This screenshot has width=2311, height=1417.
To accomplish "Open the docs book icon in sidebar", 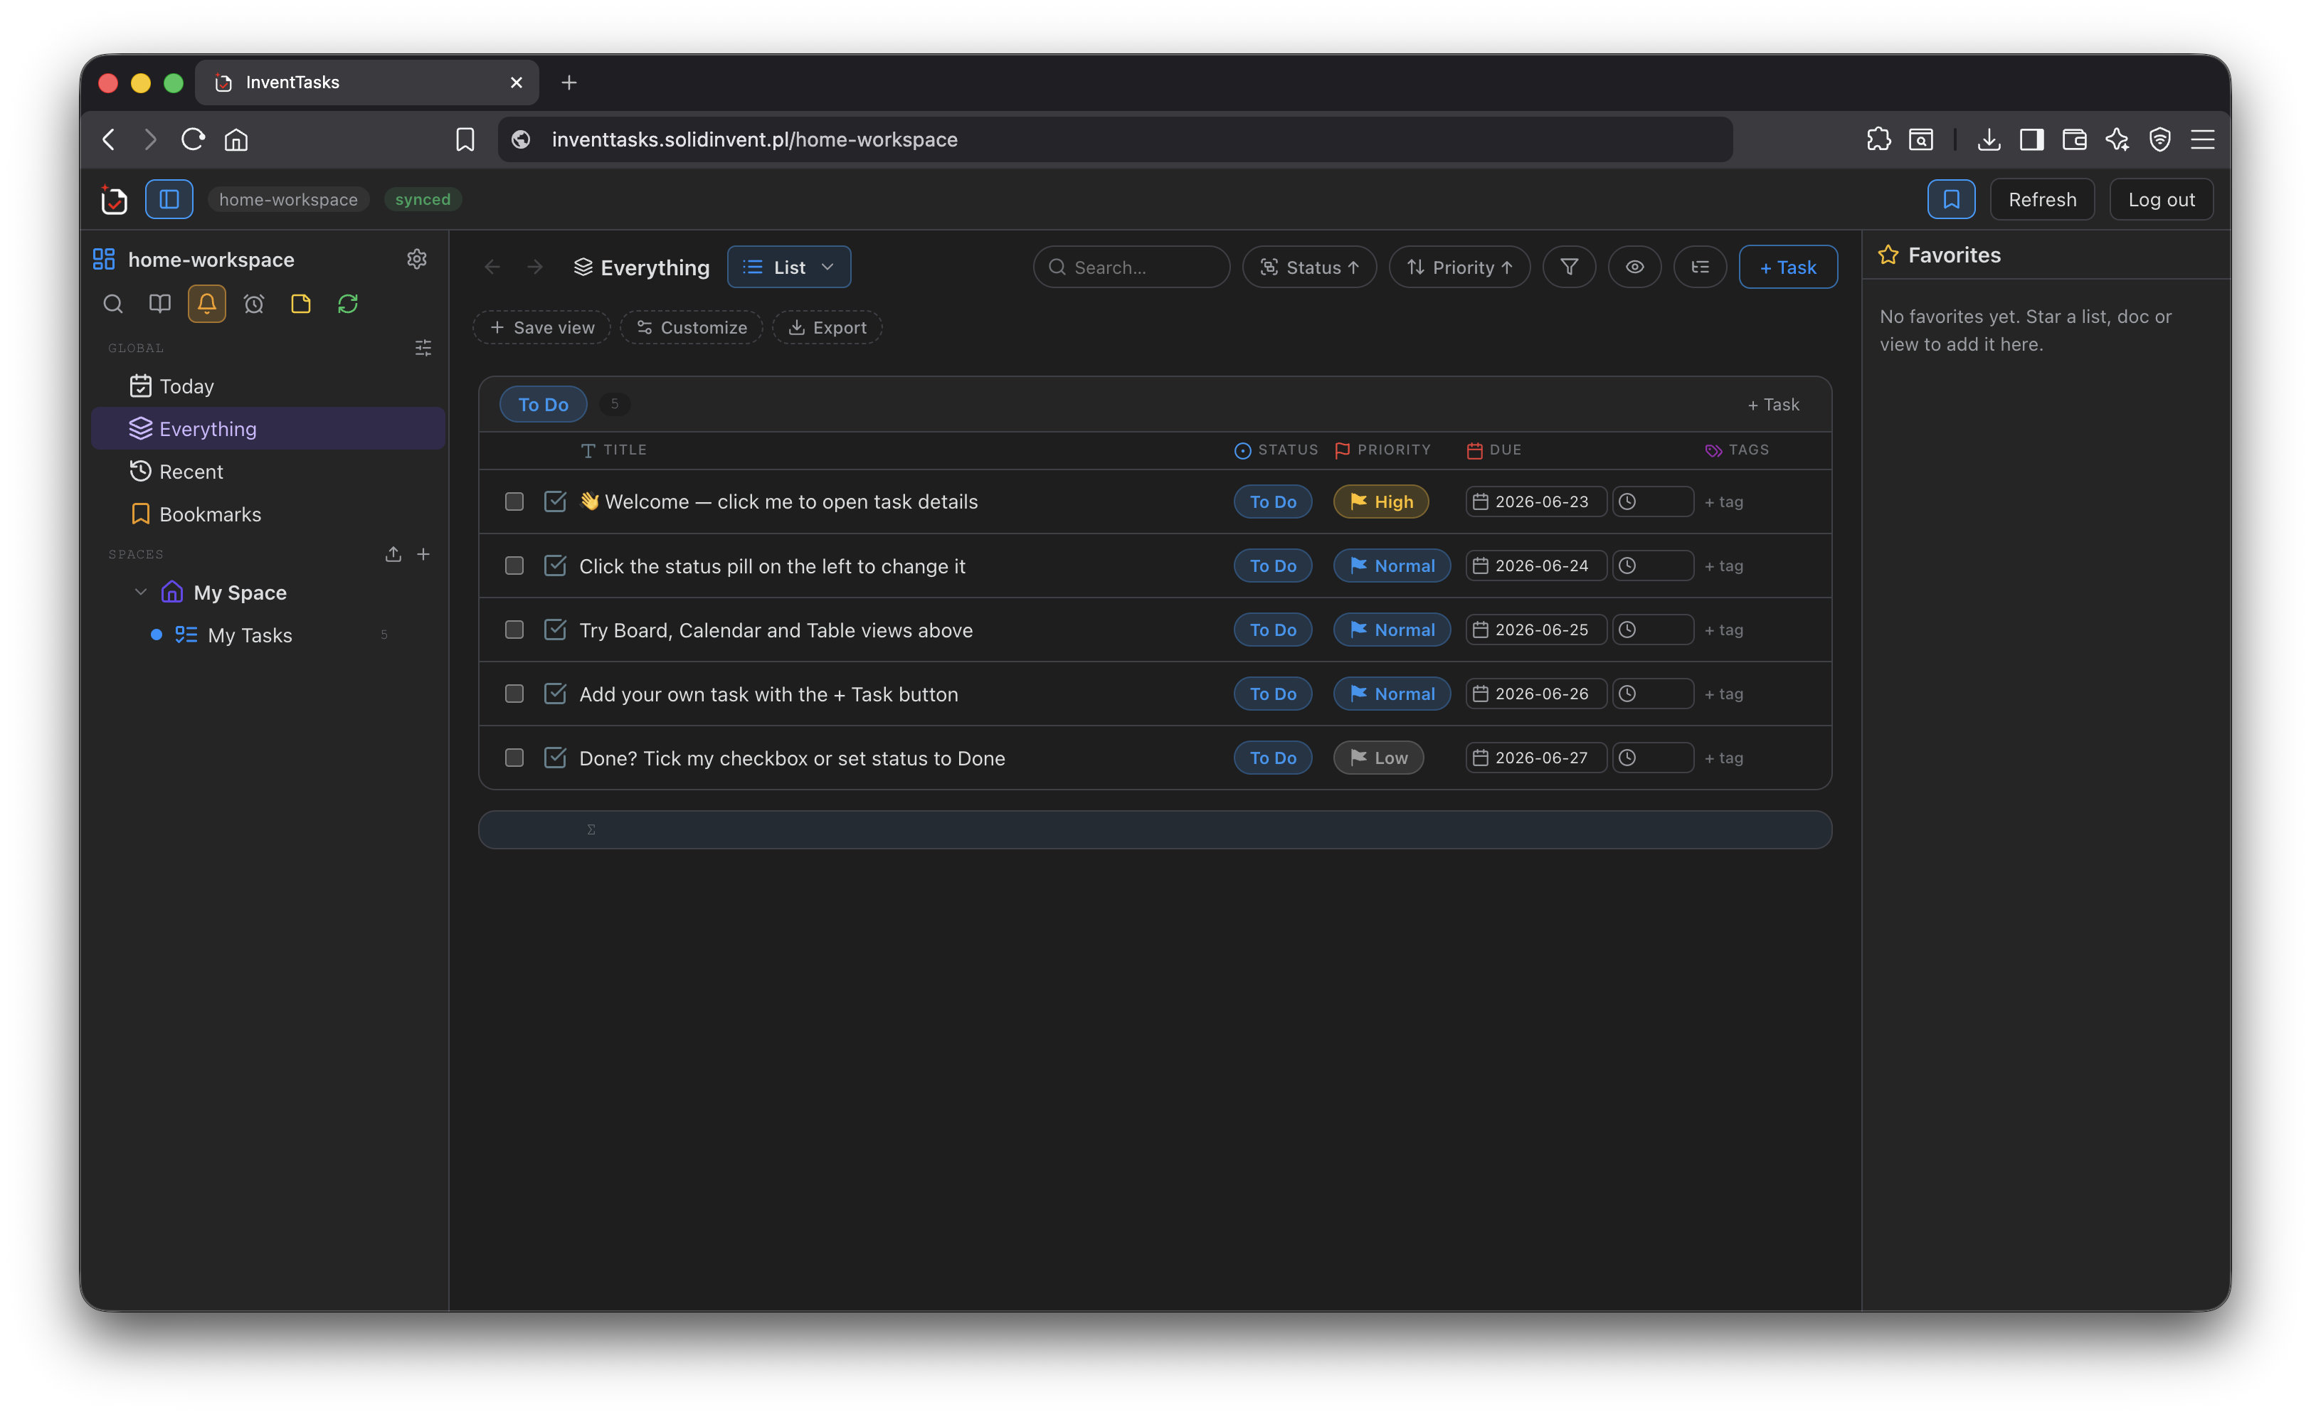I will [x=159, y=304].
